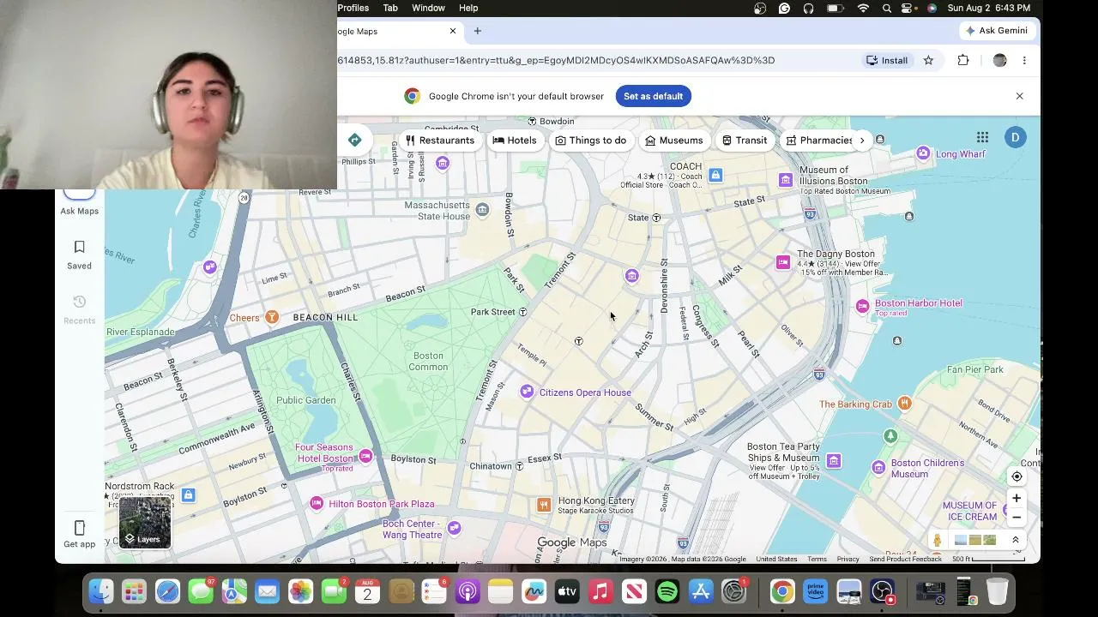
Task: Open the Google apps grid
Action: [982, 137]
